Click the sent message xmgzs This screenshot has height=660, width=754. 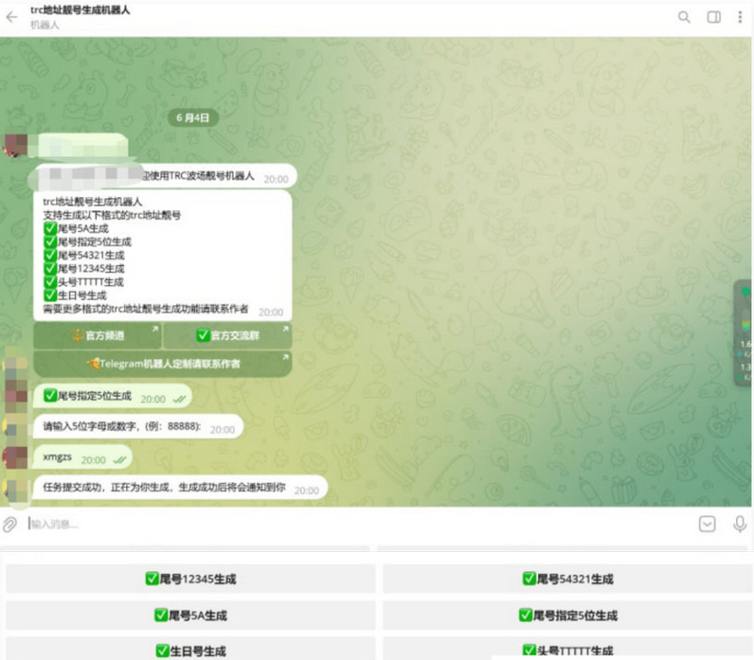click(82, 457)
